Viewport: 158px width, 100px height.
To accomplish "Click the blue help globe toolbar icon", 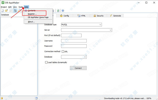I will 63,10.
